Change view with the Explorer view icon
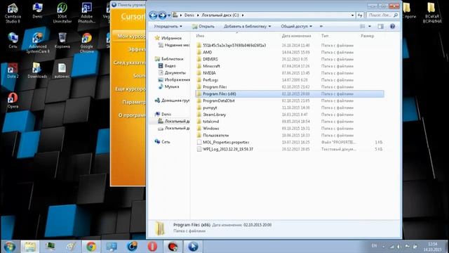Screen dimensions: 449x253 click(x=363, y=27)
